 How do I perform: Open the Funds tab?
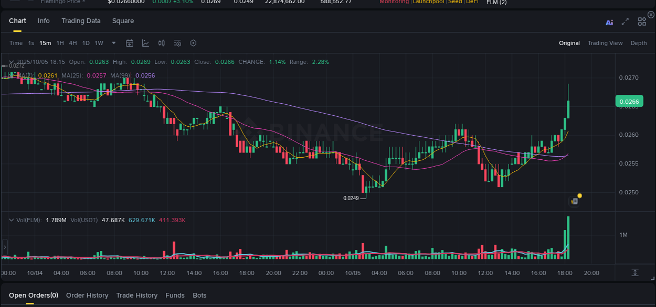[x=175, y=295]
